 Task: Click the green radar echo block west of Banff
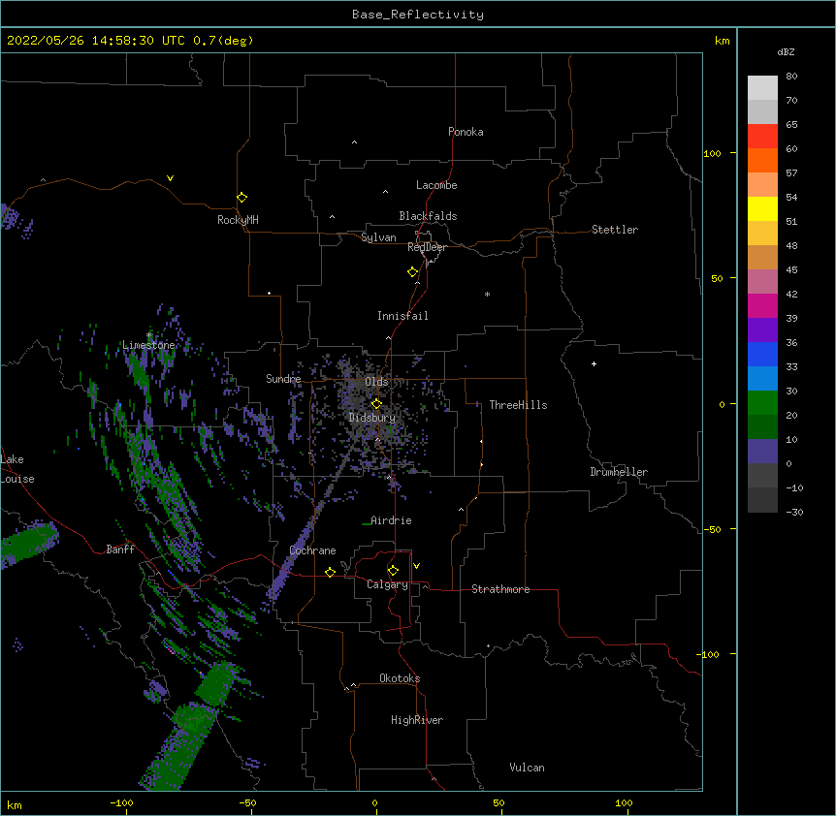pos(28,544)
